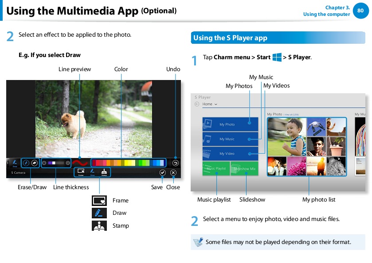Screen dimensions: 372x263
Task: Close the editor with X button
Action: (173, 173)
